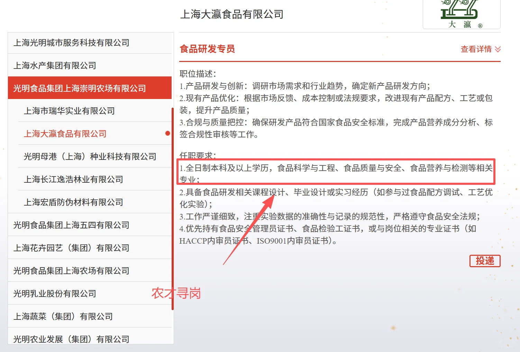This screenshot has height=352, width=520.
Task: Open 上海宏盾防伪材料有限公司 entry
Action: pos(95,202)
